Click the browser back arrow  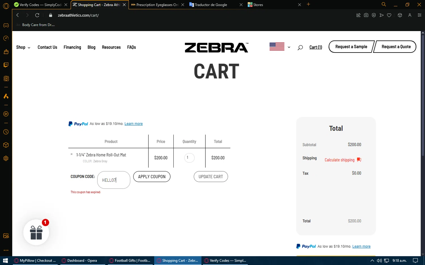pyautogui.click(x=18, y=15)
